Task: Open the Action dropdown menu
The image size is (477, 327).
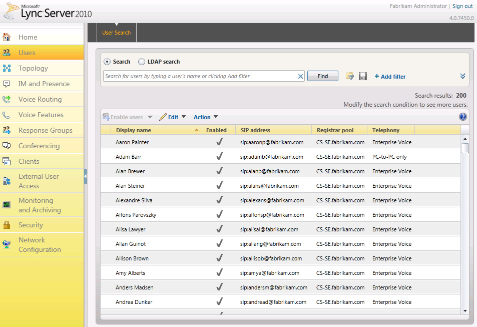Action: [x=206, y=117]
